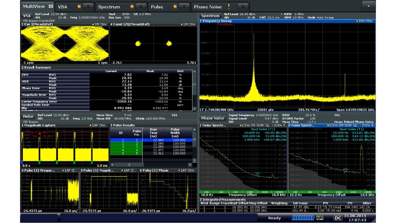Click the 1 Frequency Sweep window title
The height and width of the screenshot is (223, 396).
coord(217,21)
